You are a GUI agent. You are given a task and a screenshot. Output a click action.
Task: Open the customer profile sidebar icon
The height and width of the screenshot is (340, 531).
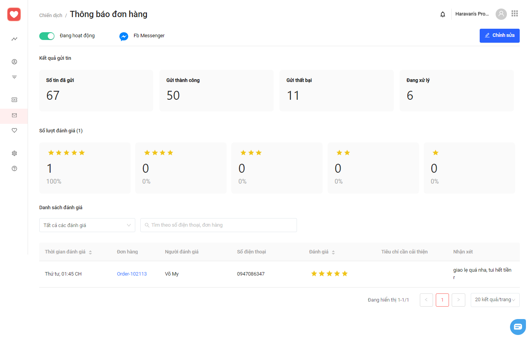coord(14,62)
